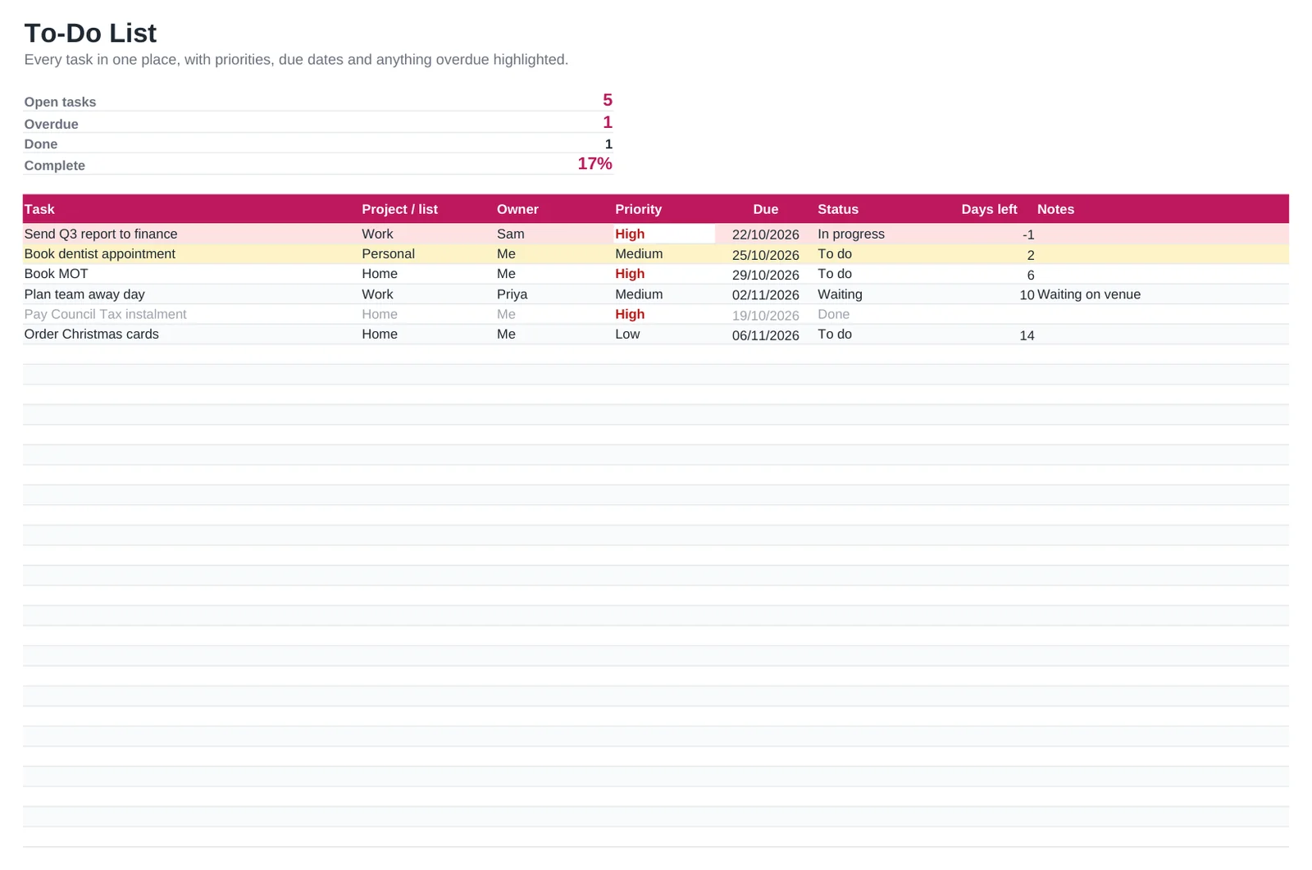Select the 'Overdue' summary label

51,124
